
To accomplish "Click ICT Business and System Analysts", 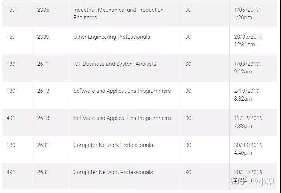I will 115,64.
